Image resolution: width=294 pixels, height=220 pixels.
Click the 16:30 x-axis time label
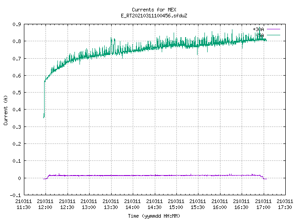[241, 207]
